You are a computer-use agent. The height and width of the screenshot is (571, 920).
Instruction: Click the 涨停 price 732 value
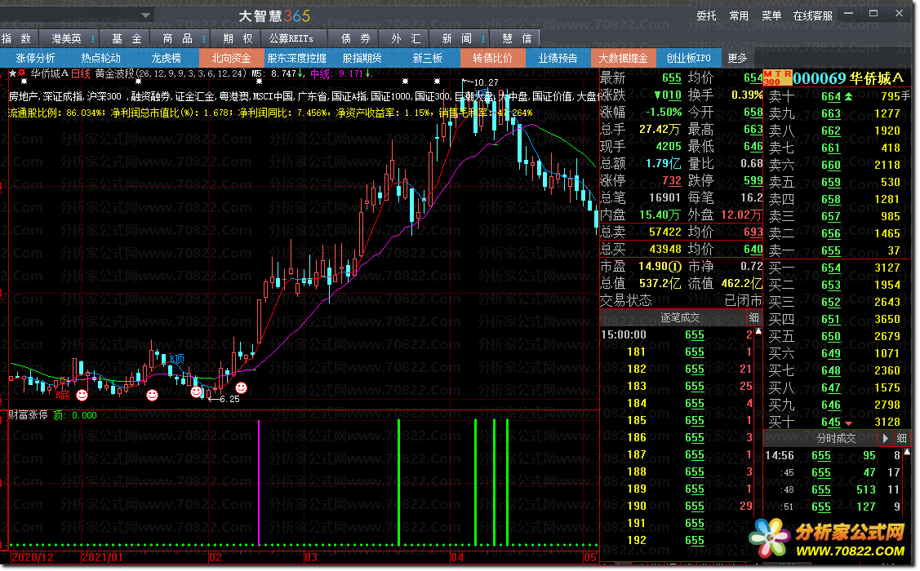pos(672,180)
